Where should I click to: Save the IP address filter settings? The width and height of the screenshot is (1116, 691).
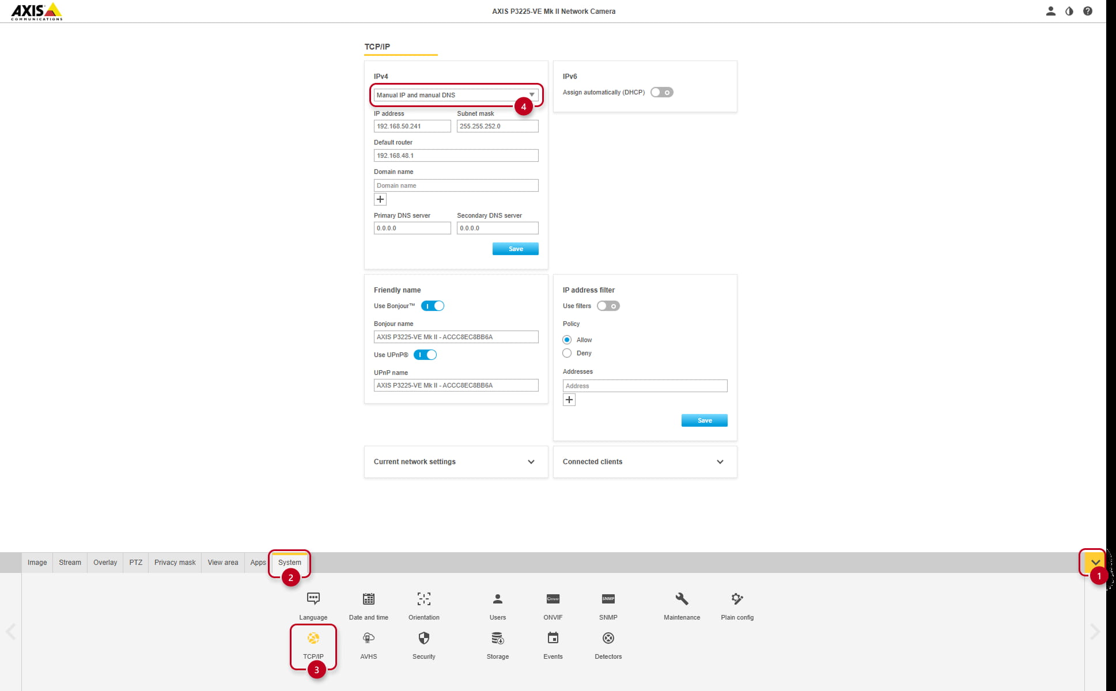pyautogui.click(x=705, y=420)
